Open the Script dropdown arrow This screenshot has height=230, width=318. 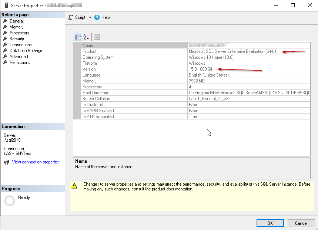pos(90,17)
